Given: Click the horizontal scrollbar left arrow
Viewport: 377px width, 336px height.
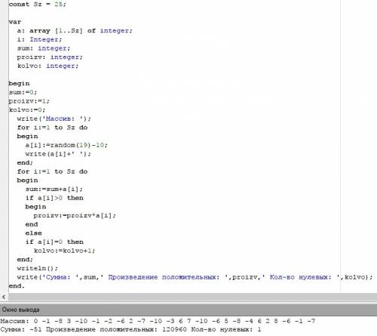Looking at the screenshot, I should (x=4, y=297).
